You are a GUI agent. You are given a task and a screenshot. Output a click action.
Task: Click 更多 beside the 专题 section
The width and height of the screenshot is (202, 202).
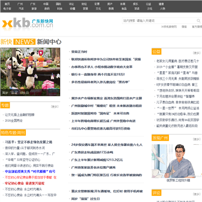(54, 107)
